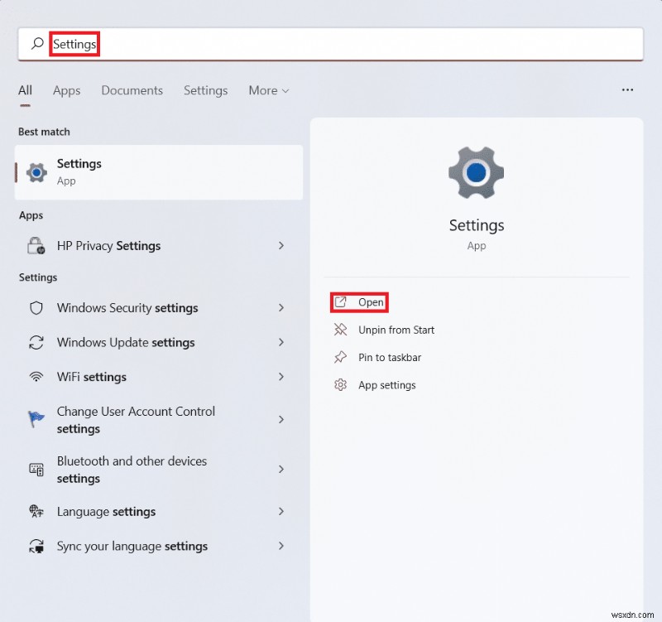Open App settings option

point(386,385)
